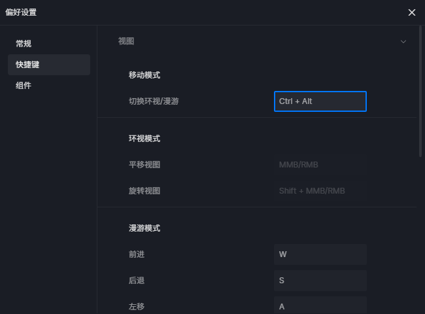425x314 pixels.
Task: Click the 漫游模式 group heading
Action: (x=144, y=228)
